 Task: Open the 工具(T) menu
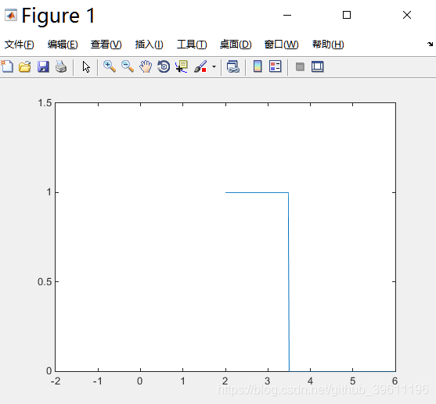pos(192,45)
